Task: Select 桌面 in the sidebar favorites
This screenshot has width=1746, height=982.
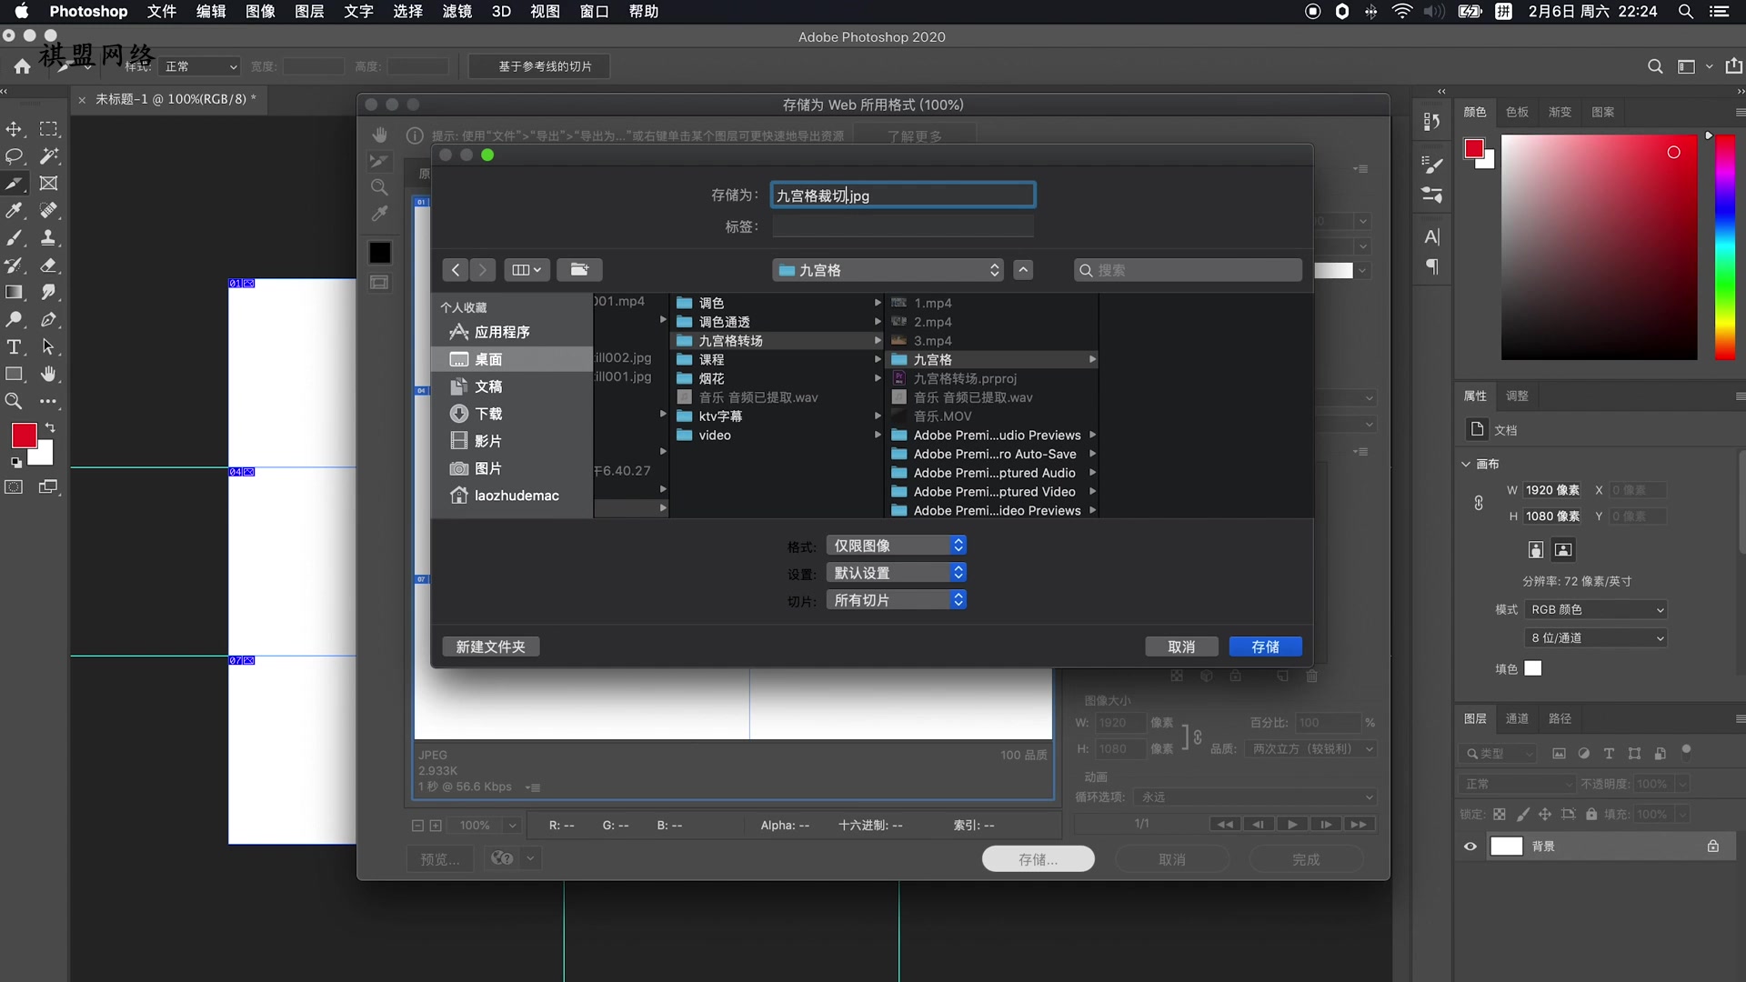Action: pos(513,360)
